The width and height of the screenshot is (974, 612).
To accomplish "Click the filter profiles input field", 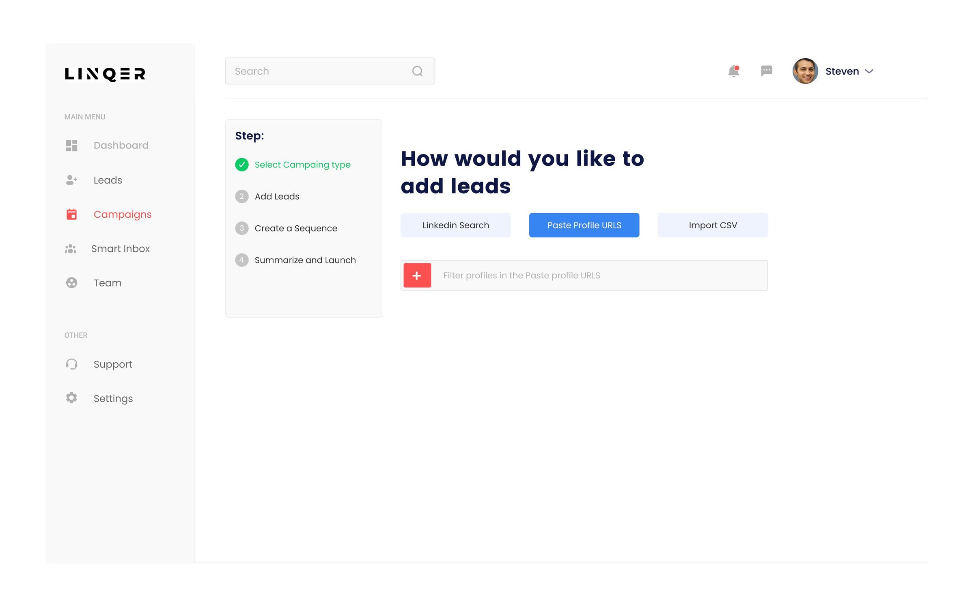I will (568, 275).
